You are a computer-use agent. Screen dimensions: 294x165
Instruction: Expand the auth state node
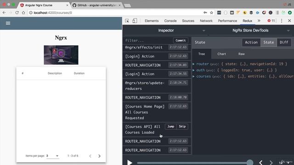[194, 70]
